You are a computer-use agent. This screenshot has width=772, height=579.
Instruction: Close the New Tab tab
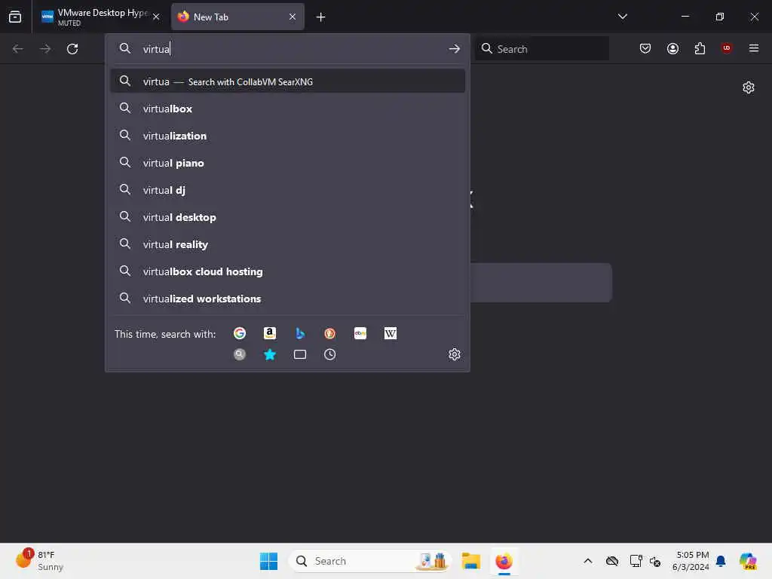pyautogui.click(x=293, y=17)
